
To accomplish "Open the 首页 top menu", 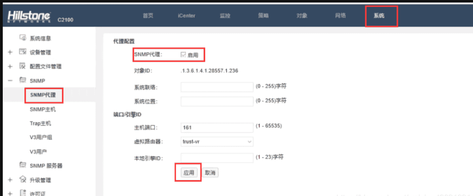I will click(x=148, y=16).
